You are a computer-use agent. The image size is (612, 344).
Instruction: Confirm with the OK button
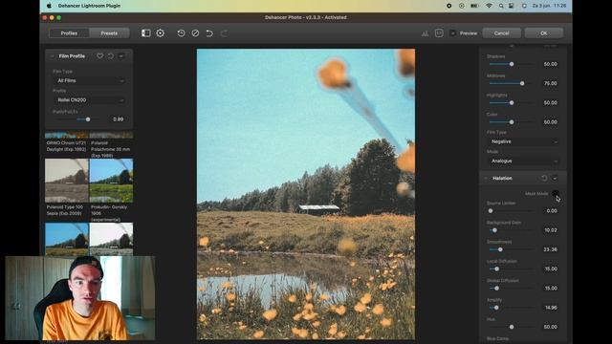point(544,33)
